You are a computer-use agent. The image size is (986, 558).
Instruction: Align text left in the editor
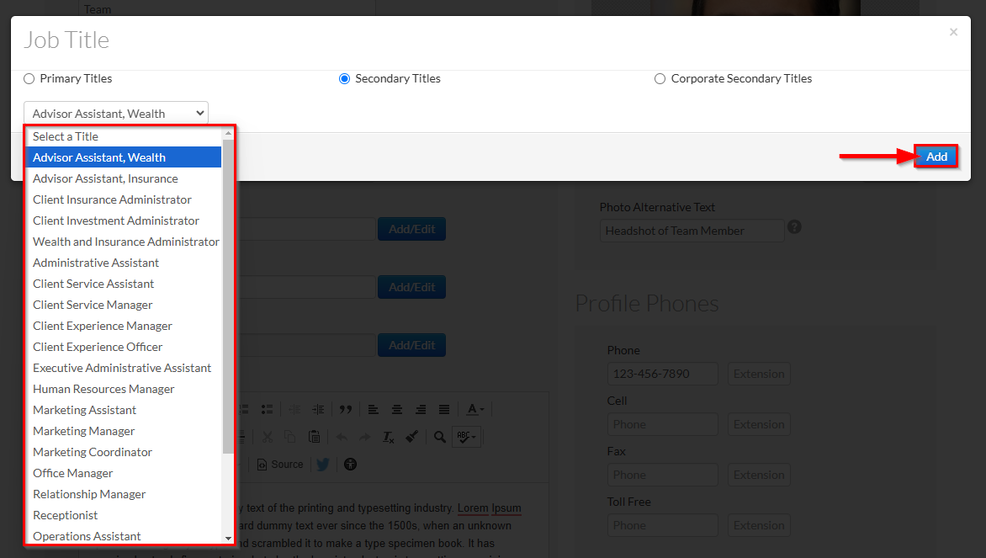(373, 410)
